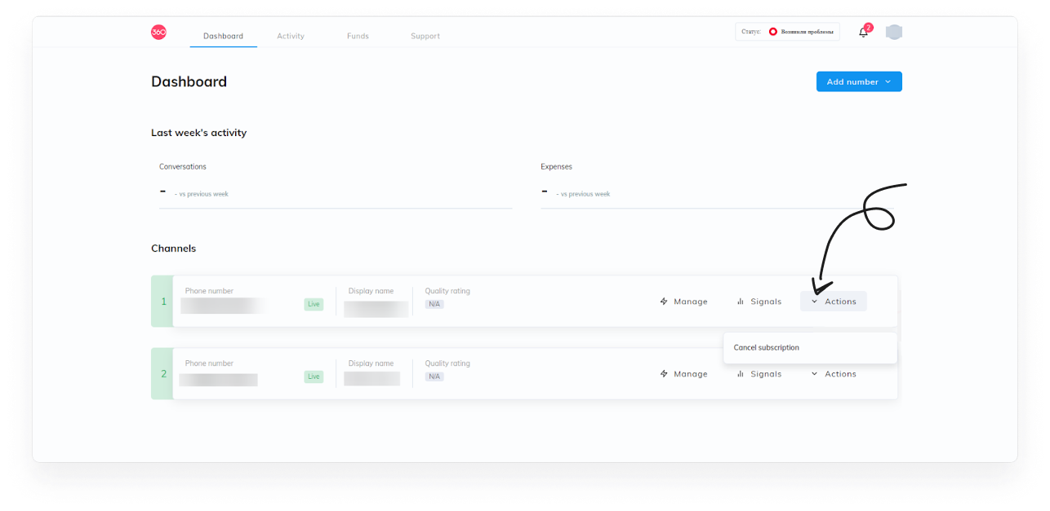Collapse the Actions dropdown for channel 1
Screen dimensions: 1050x511
[x=834, y=302]
